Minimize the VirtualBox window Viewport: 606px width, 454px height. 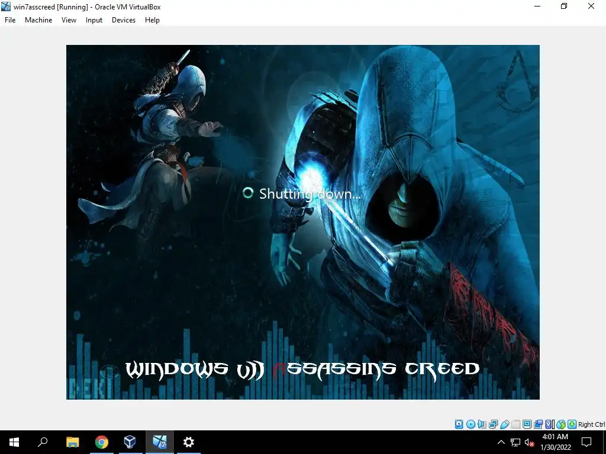pos(537,6)
